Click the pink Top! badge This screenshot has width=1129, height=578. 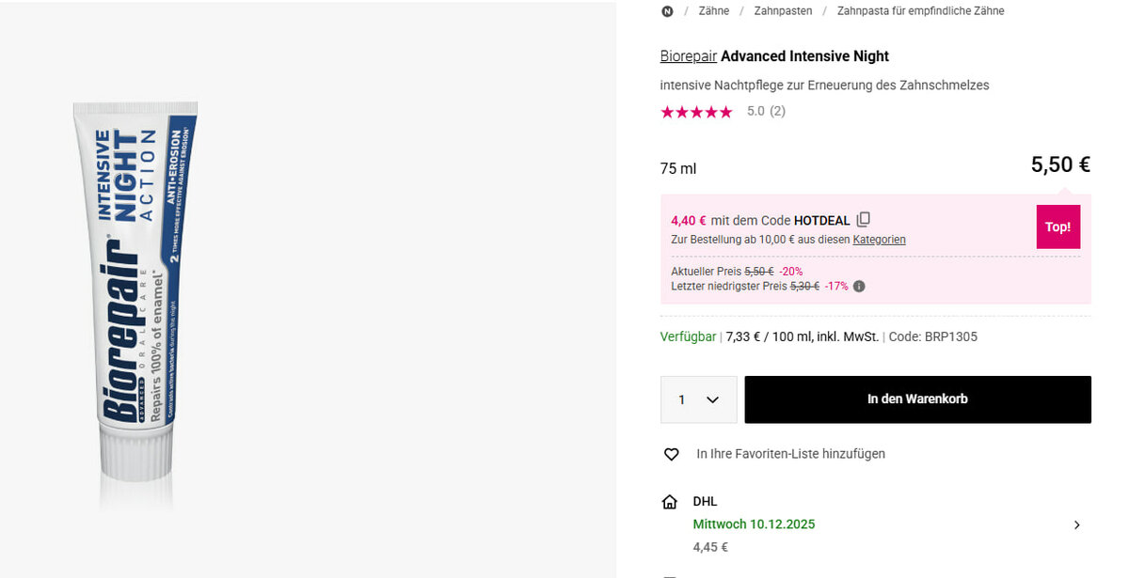click(1057, 227)
